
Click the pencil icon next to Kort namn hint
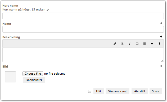point(48,10)
